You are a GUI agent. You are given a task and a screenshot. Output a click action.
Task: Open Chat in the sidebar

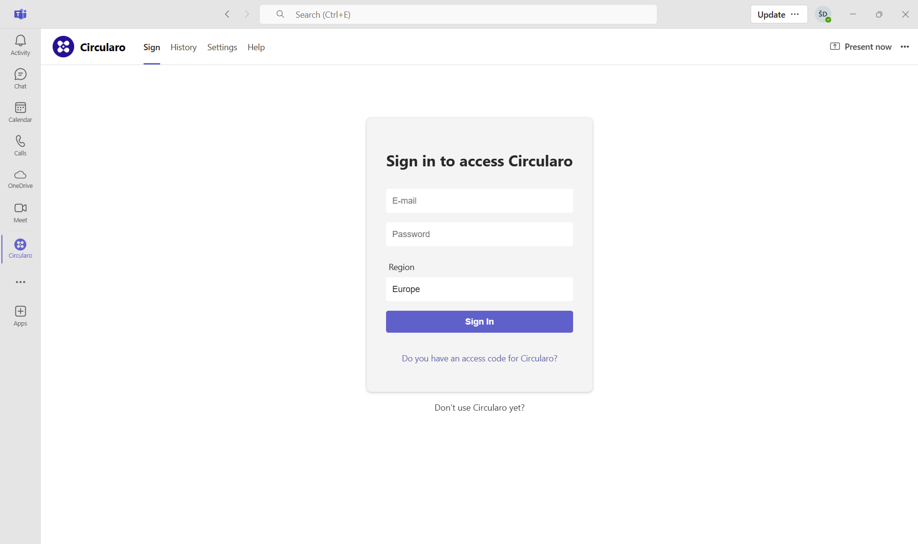point(20,78)
